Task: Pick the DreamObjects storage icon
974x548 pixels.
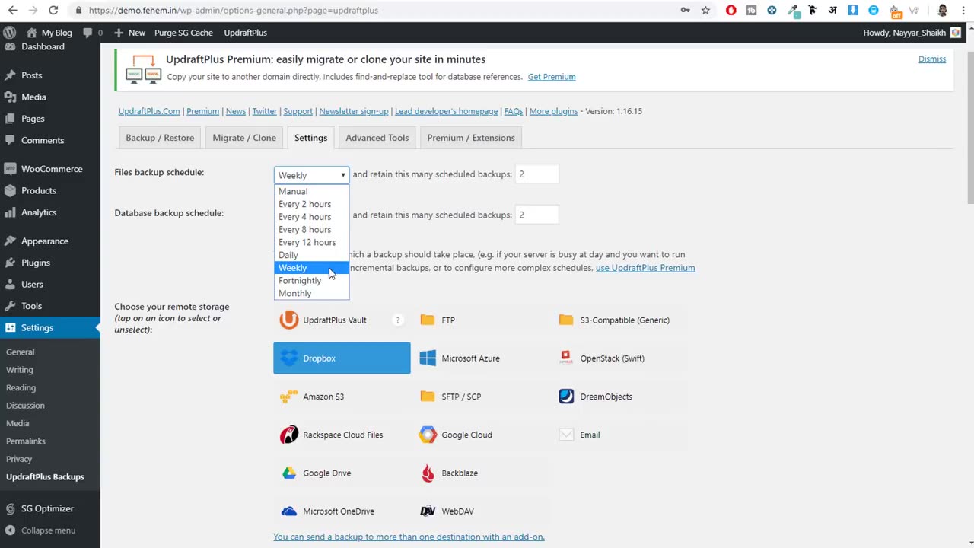Action: [566, 397]
